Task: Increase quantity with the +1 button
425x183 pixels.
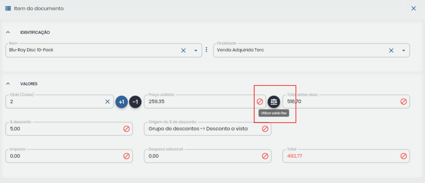Action: 121,102
